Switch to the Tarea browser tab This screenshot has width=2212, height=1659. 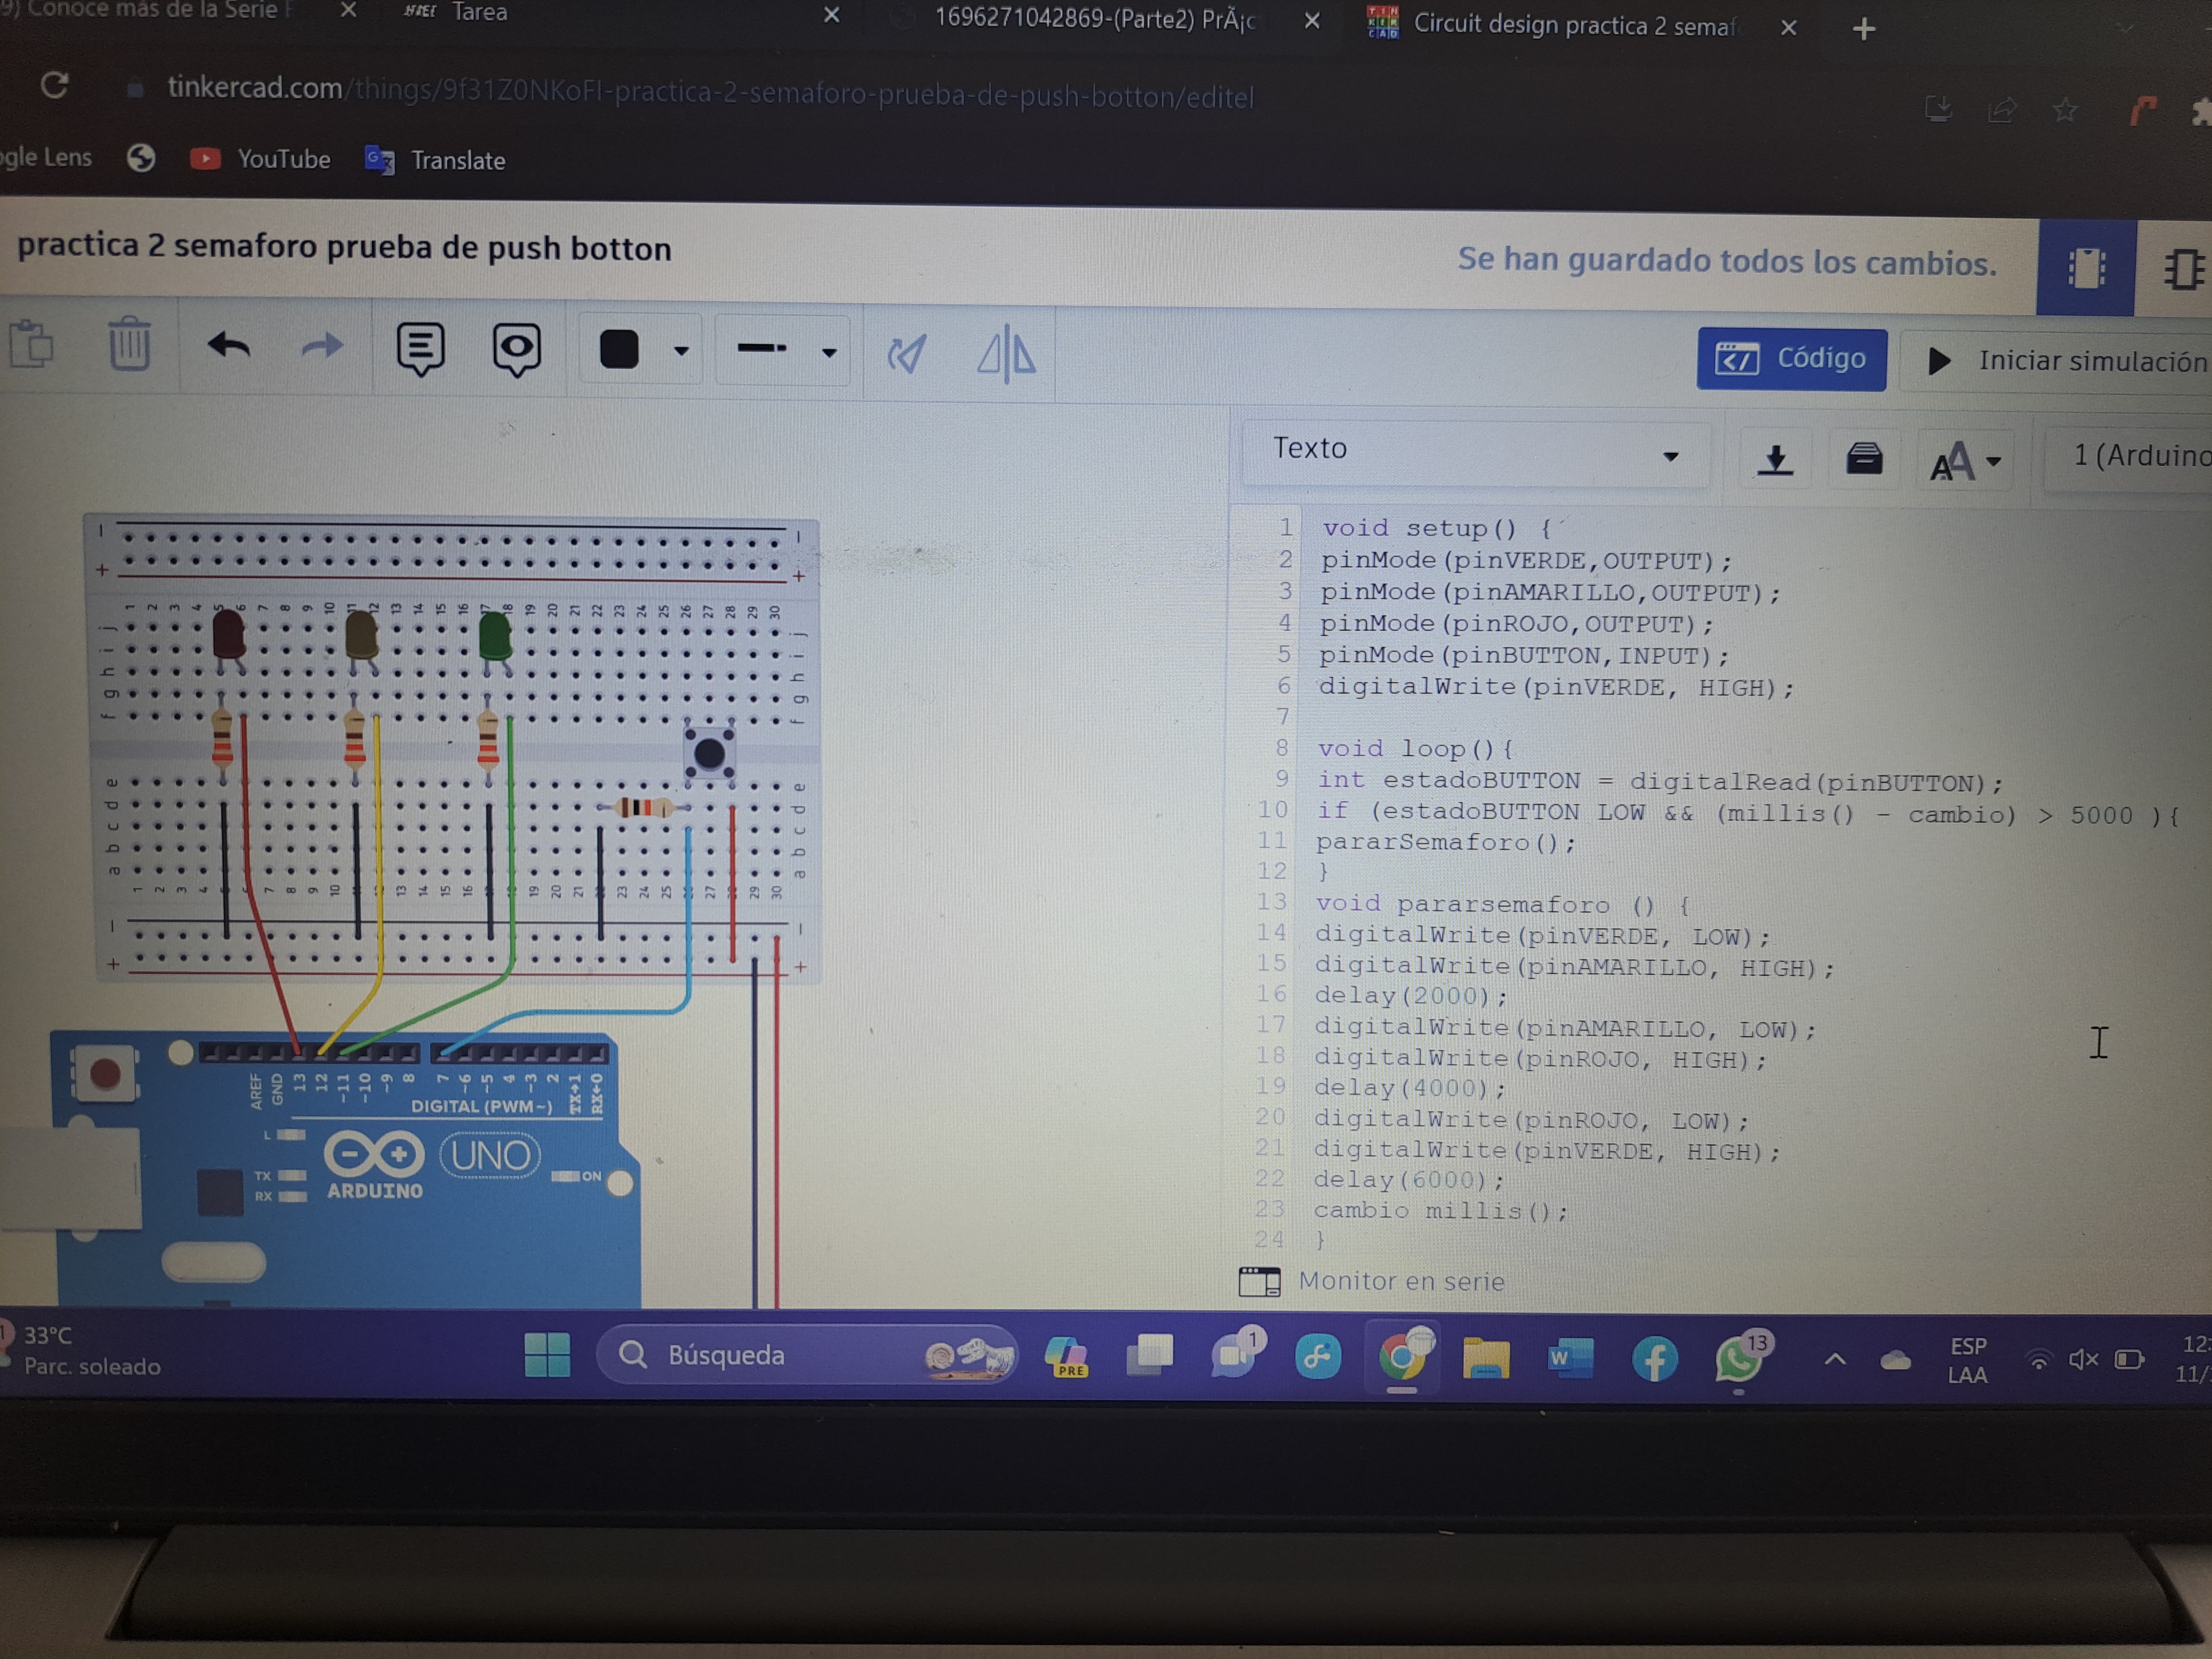point(480,13)
